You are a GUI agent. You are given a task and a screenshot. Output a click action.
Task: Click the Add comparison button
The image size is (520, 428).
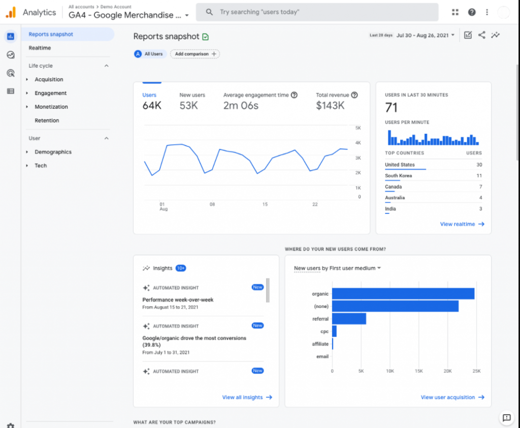[x=195, y=54]
